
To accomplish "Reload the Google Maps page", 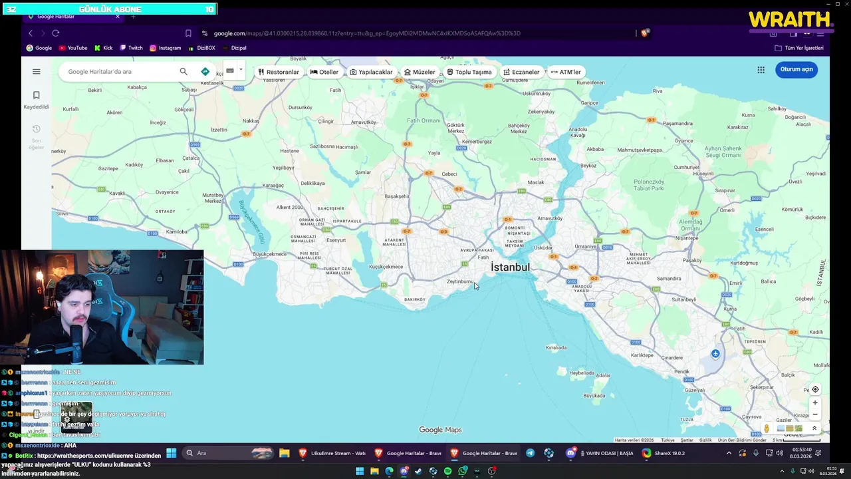I will pyautogui.click(x=56, y=33).
